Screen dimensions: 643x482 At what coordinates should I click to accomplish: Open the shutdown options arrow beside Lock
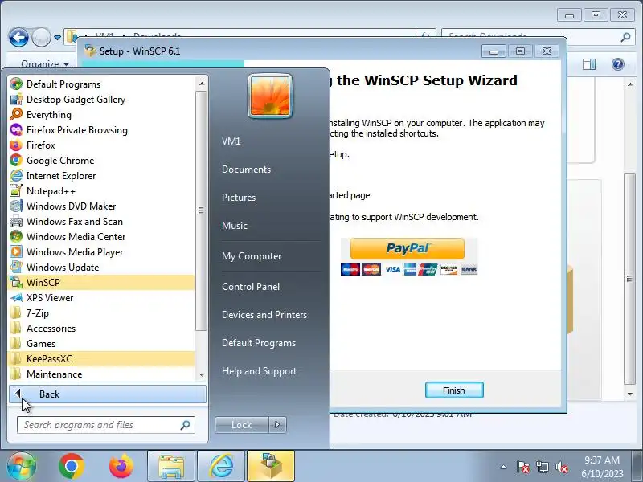(277, 425)
